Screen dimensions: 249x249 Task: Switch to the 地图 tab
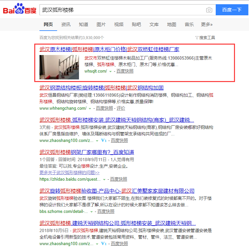pyautogui.click(x=171, y=24)
